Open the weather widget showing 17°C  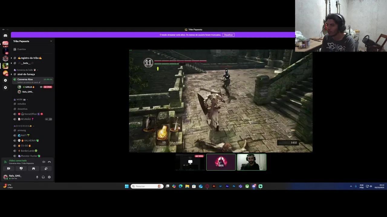click(x=8, y=186)
